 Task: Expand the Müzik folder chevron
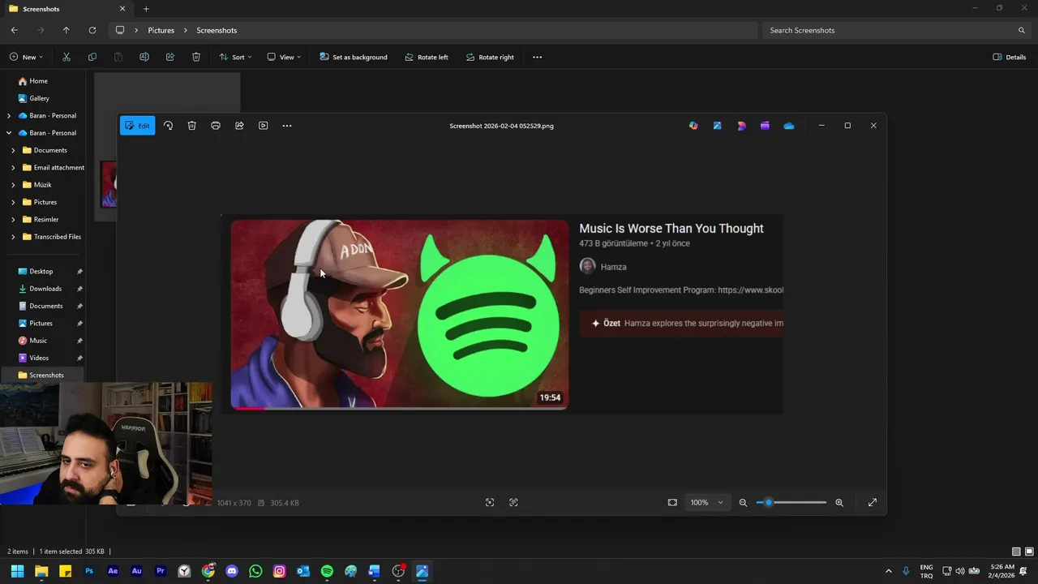coord(13,185)
